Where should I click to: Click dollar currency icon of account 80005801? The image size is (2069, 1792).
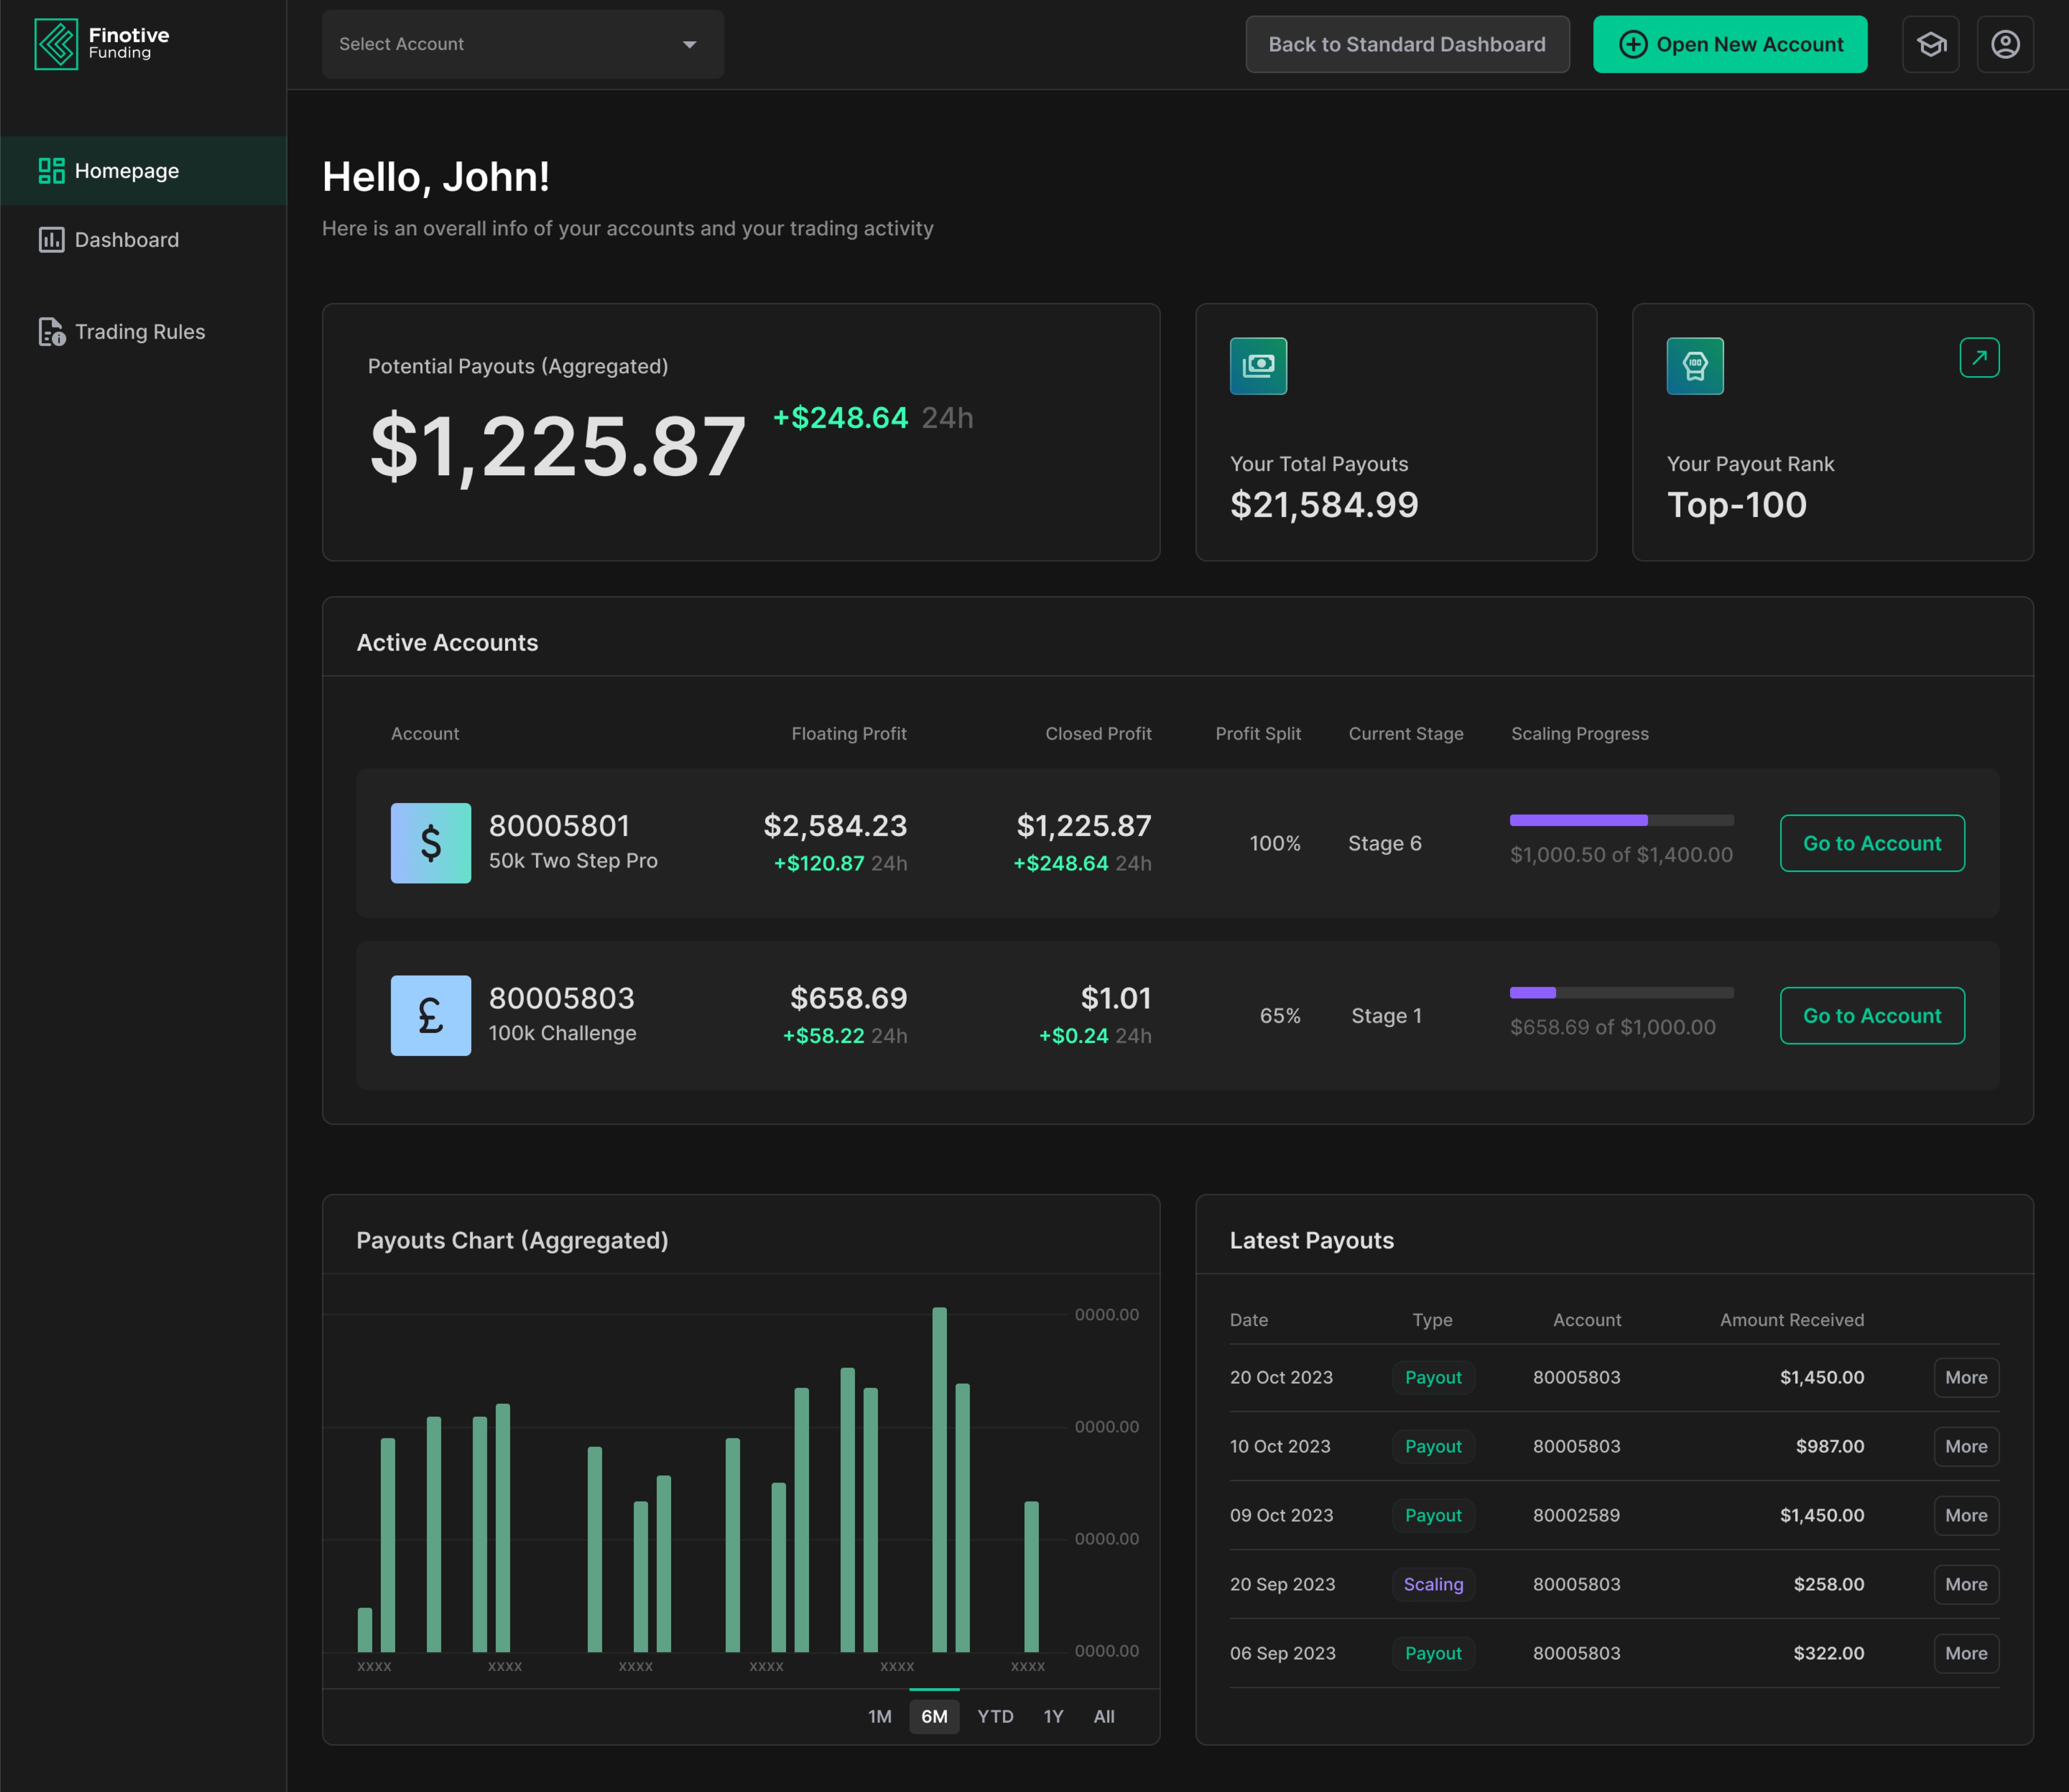[431, 843]
